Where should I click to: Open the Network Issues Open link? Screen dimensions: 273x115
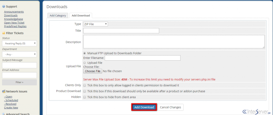[x=8, y=97]
